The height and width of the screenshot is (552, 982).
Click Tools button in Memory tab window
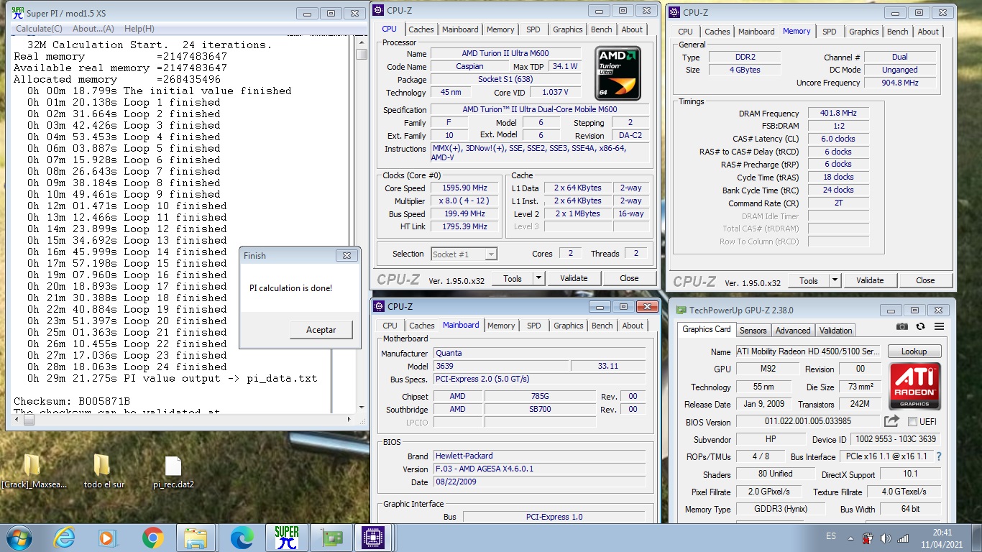tap(808, 280)
